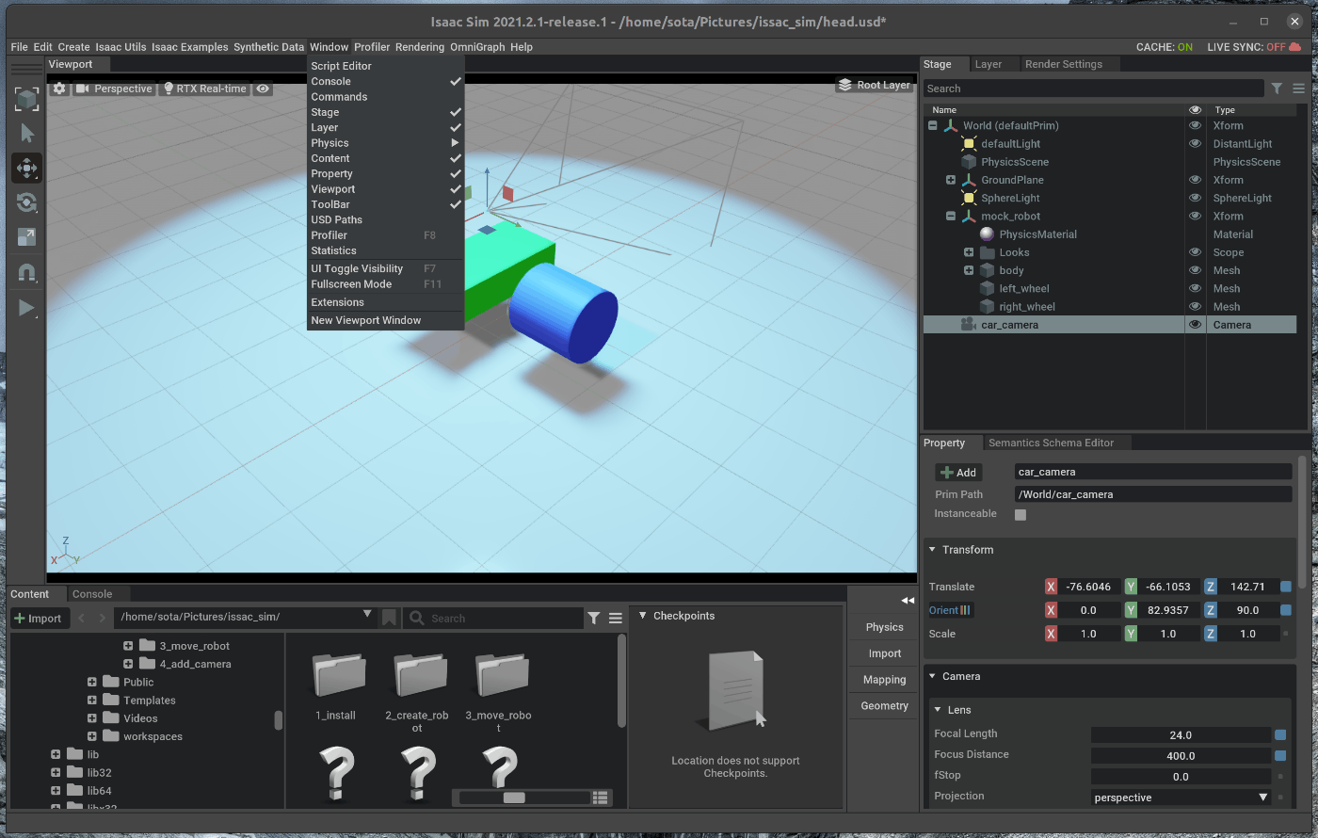Open viewport settings gear
Image resolution: width=1318 pixels, height=838 pixels.
(x=59, y=89)
